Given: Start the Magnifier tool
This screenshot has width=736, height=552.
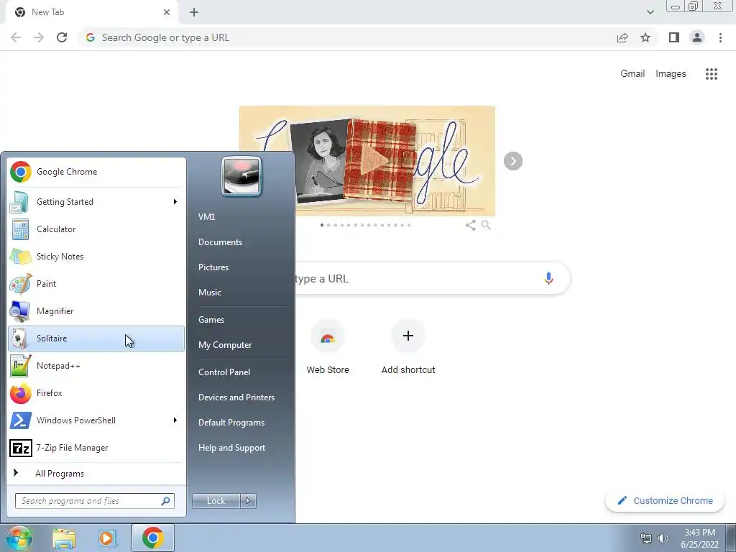Looking at the screenshot, I should [x=96, y=310].
